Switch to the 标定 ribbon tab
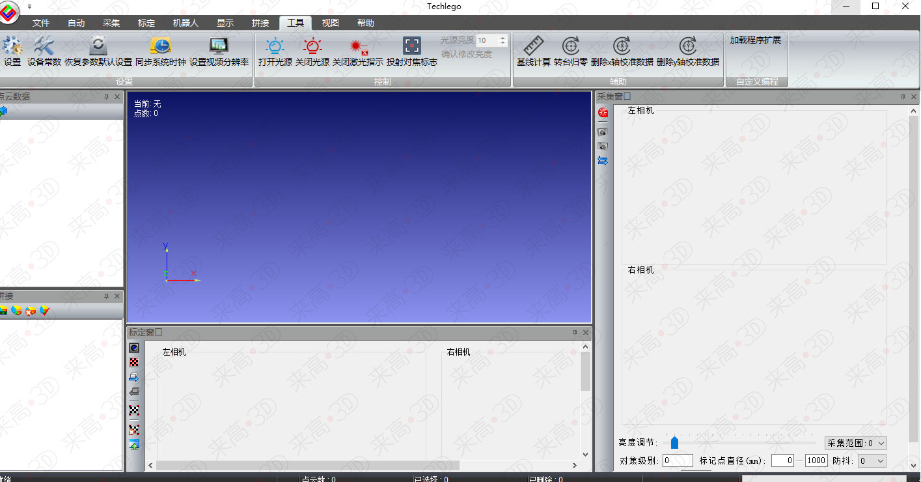The image size is (921, 482). tap(146, 23)
